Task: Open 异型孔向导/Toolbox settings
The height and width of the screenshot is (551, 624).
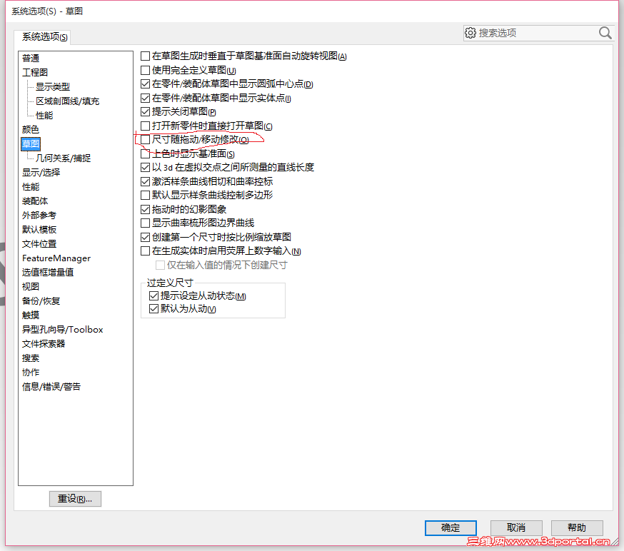Action: point(61,329)
